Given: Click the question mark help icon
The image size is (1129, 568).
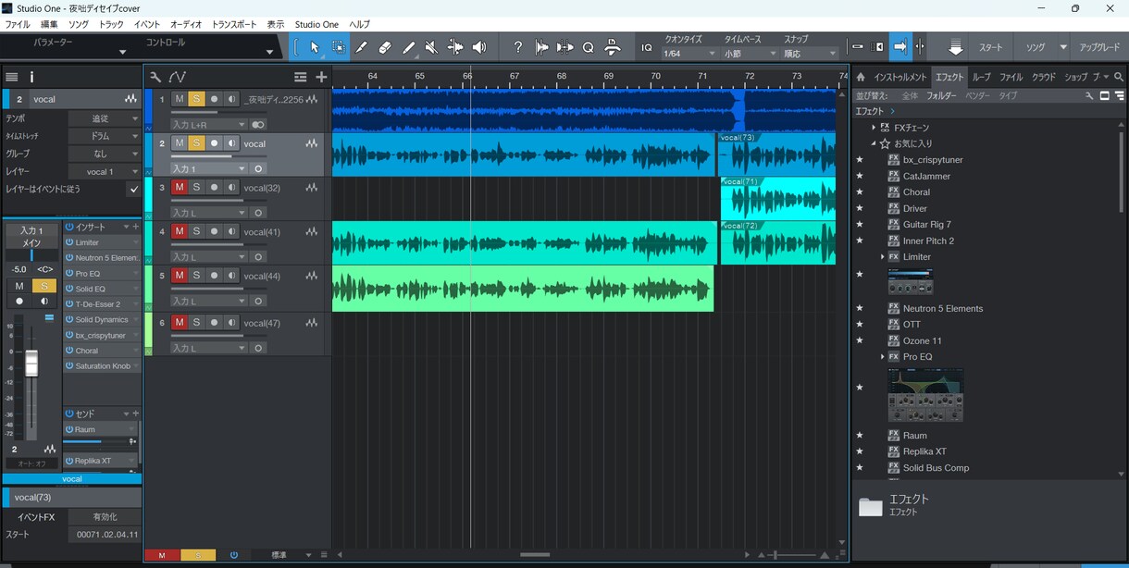Looking at the screenshot, I should coord(517,47).
